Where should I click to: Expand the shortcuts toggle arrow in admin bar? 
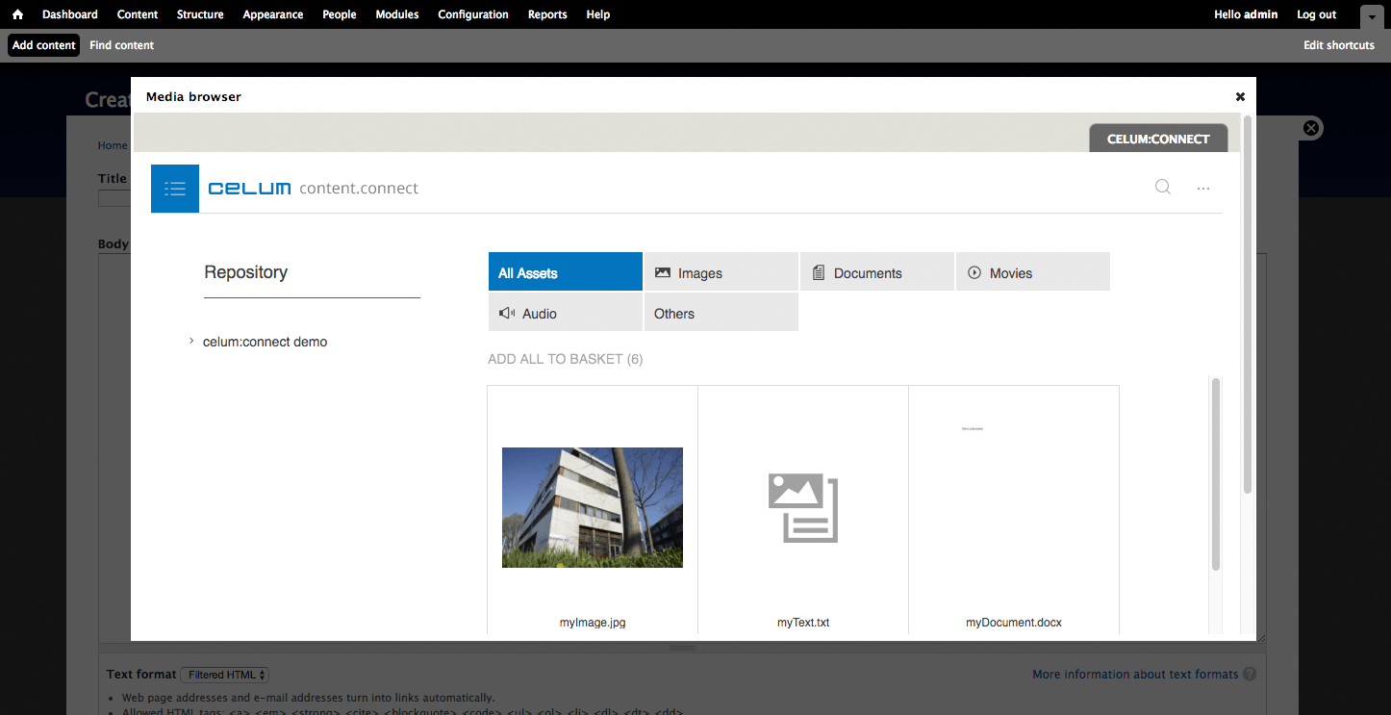(1371, 15)
